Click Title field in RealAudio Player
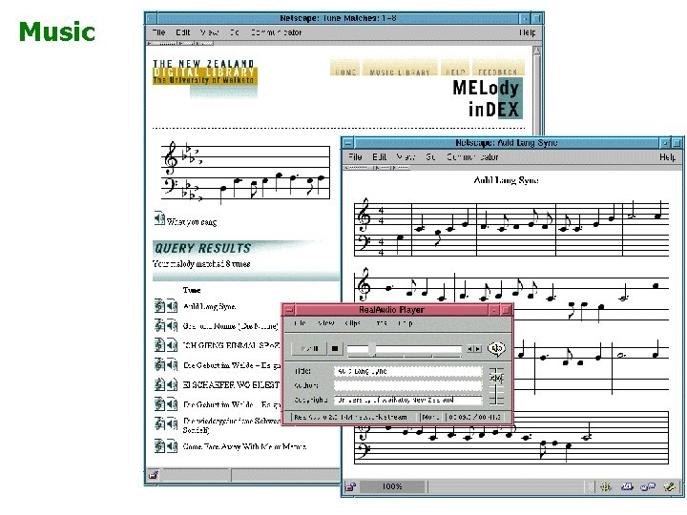Image resolution: width=687 pixels, height=515 pixels. (408, 371)
